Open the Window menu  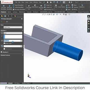pos(35,2)
